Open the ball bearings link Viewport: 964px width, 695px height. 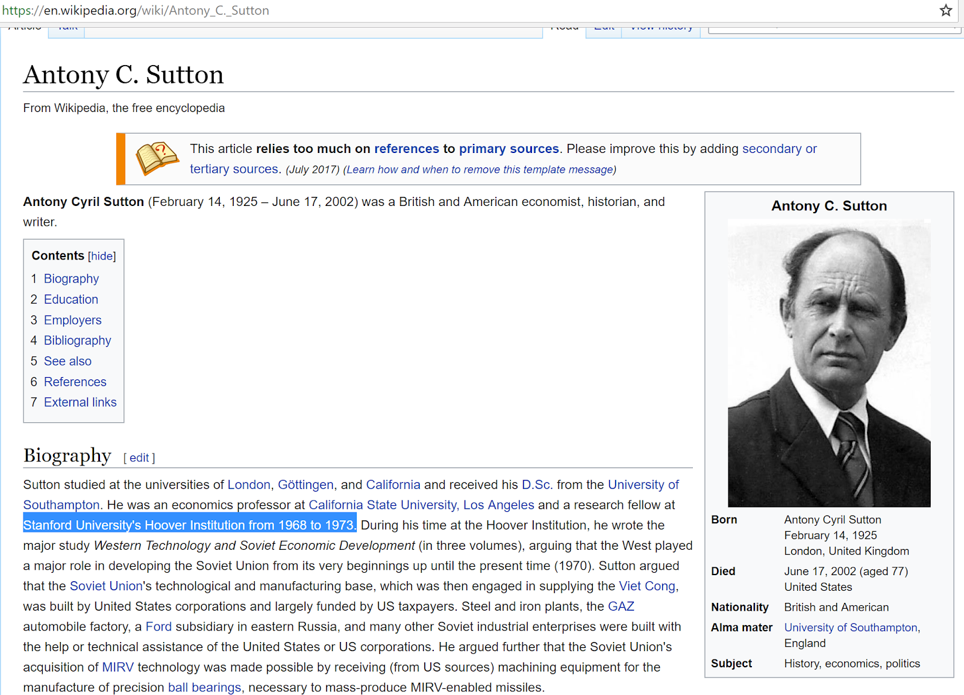click(204, 688)
